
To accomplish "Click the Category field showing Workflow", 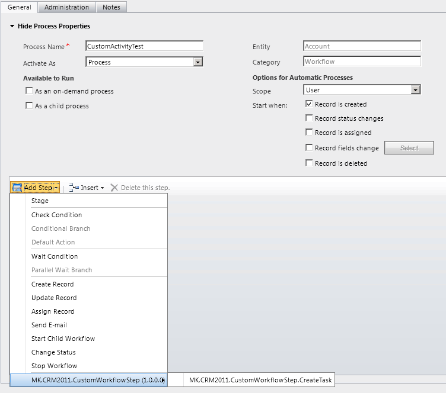I will [x=362, y=62].
